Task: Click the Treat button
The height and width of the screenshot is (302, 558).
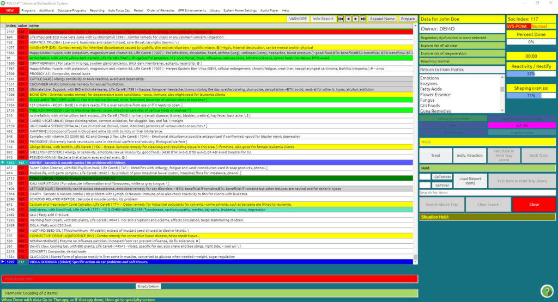Action: [x=435, y=156]
